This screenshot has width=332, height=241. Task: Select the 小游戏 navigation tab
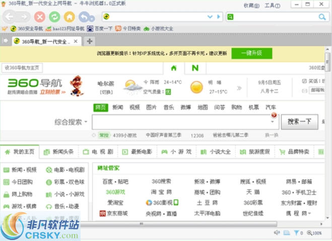(176, 152)
